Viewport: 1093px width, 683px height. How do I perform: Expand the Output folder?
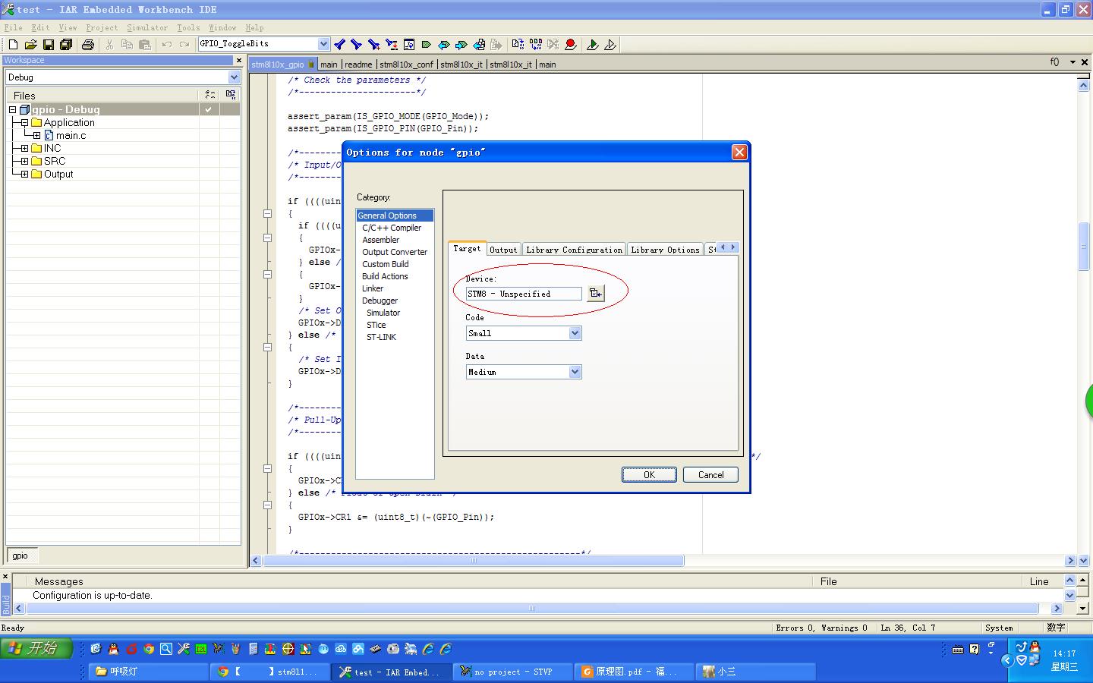coord(24,174)
